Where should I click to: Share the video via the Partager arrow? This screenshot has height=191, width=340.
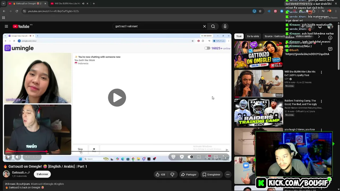[x=189, y=175]
